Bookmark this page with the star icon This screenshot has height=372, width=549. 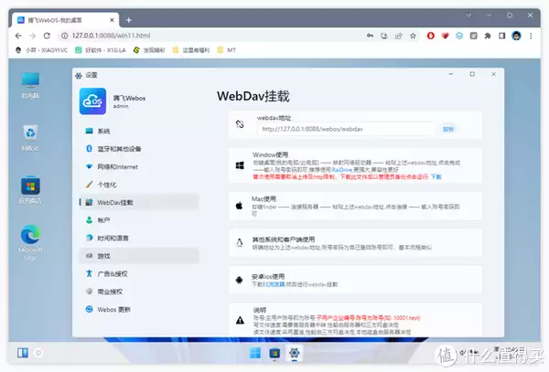[x=414, y=36]
